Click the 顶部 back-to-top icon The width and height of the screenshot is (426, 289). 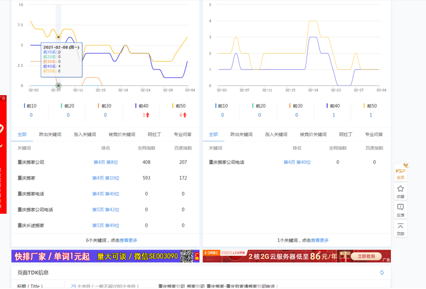[400, 229]
